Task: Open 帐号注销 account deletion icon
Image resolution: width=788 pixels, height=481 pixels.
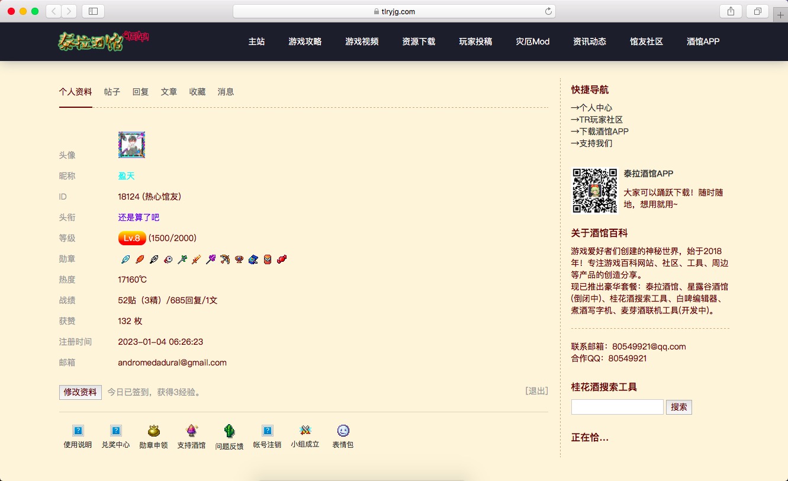Action: pyautogui.click(x=267, y=431)
